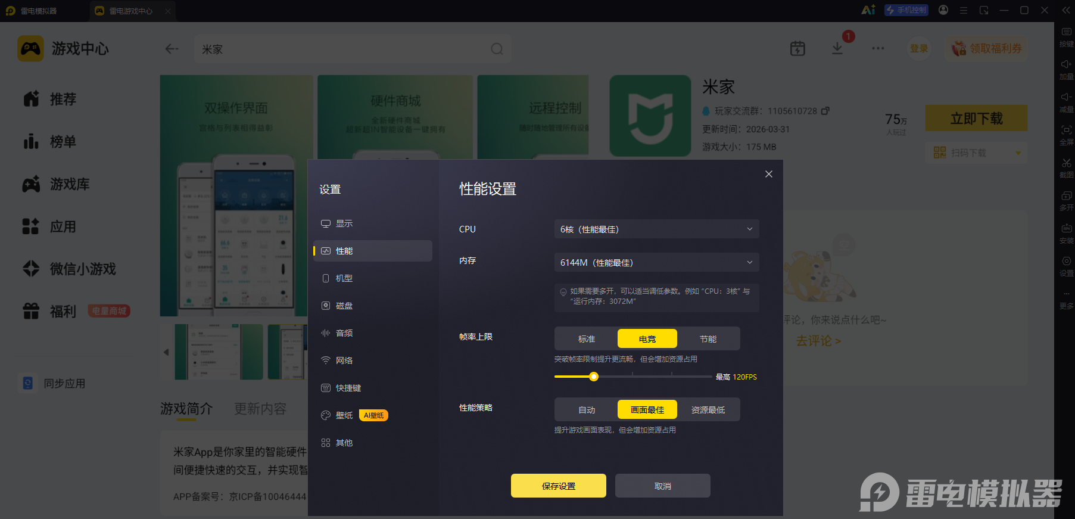Open 游戏库 in the left navigation
The height and width of the screenshot is (519, 1075).
pyautogui.click(x=56, y=184)
